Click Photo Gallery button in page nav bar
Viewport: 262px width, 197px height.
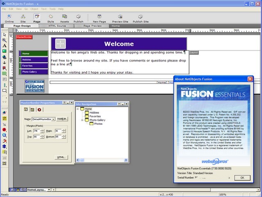(x=34, y=72)
